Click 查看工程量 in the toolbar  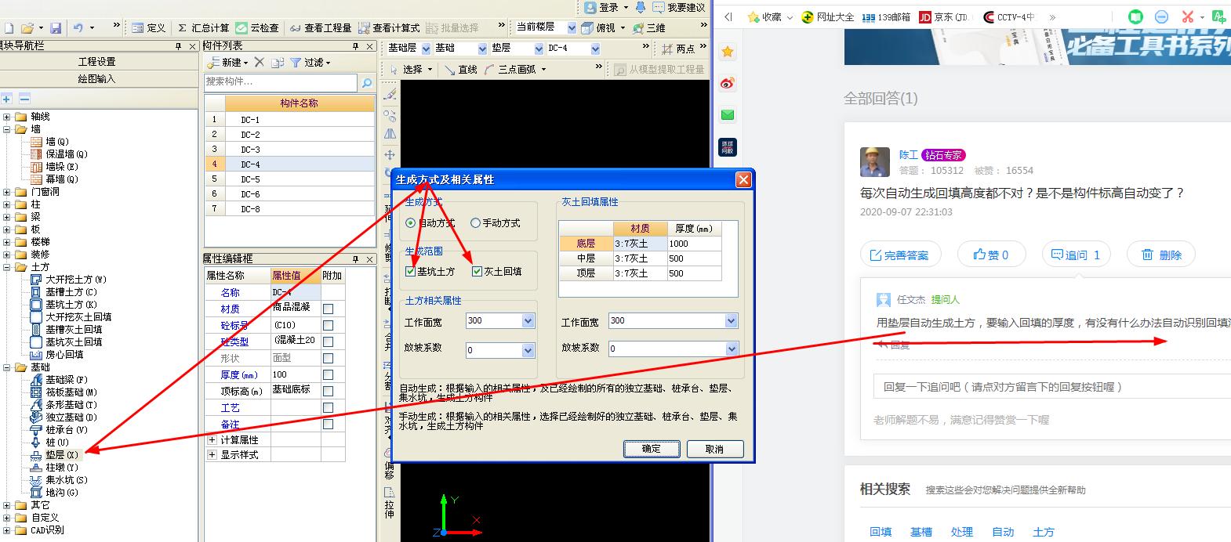(320, 27)
